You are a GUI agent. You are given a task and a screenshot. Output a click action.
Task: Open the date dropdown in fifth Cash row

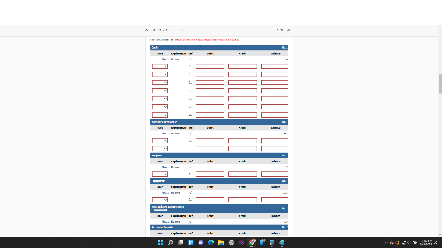(x=160, y=99)
